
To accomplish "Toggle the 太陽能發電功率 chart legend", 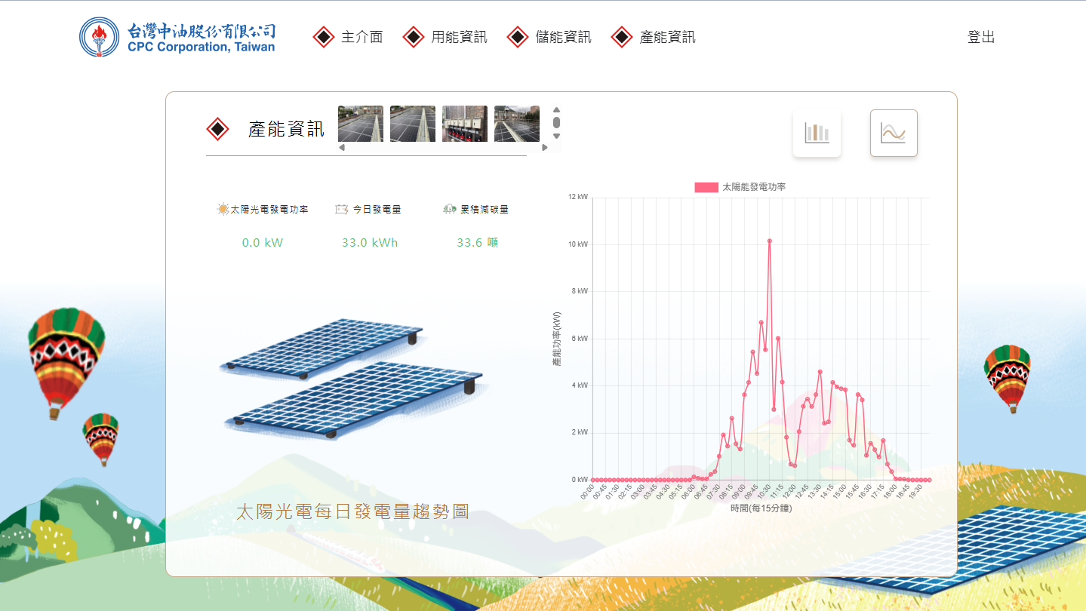I will tap(740, 187).
